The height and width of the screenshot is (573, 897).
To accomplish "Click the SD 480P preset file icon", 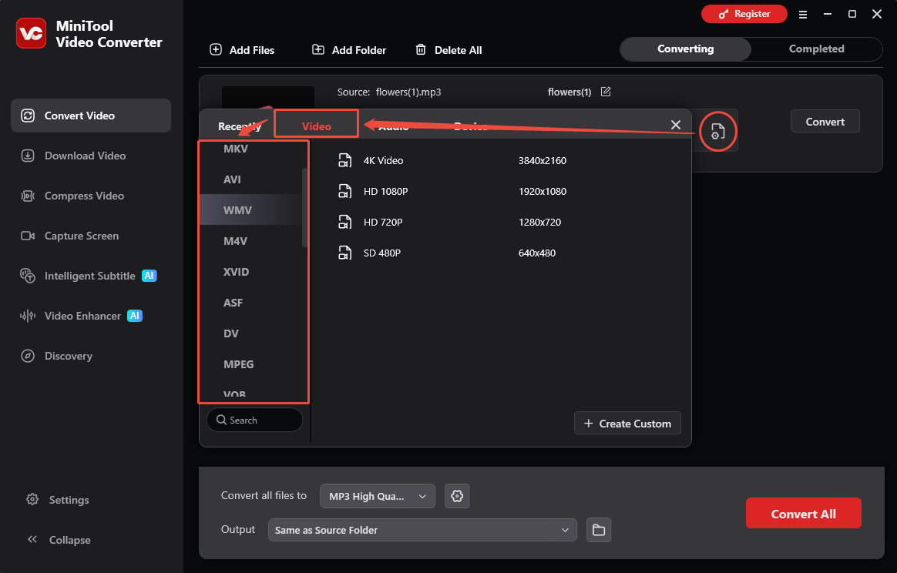I will pos(345,253).
